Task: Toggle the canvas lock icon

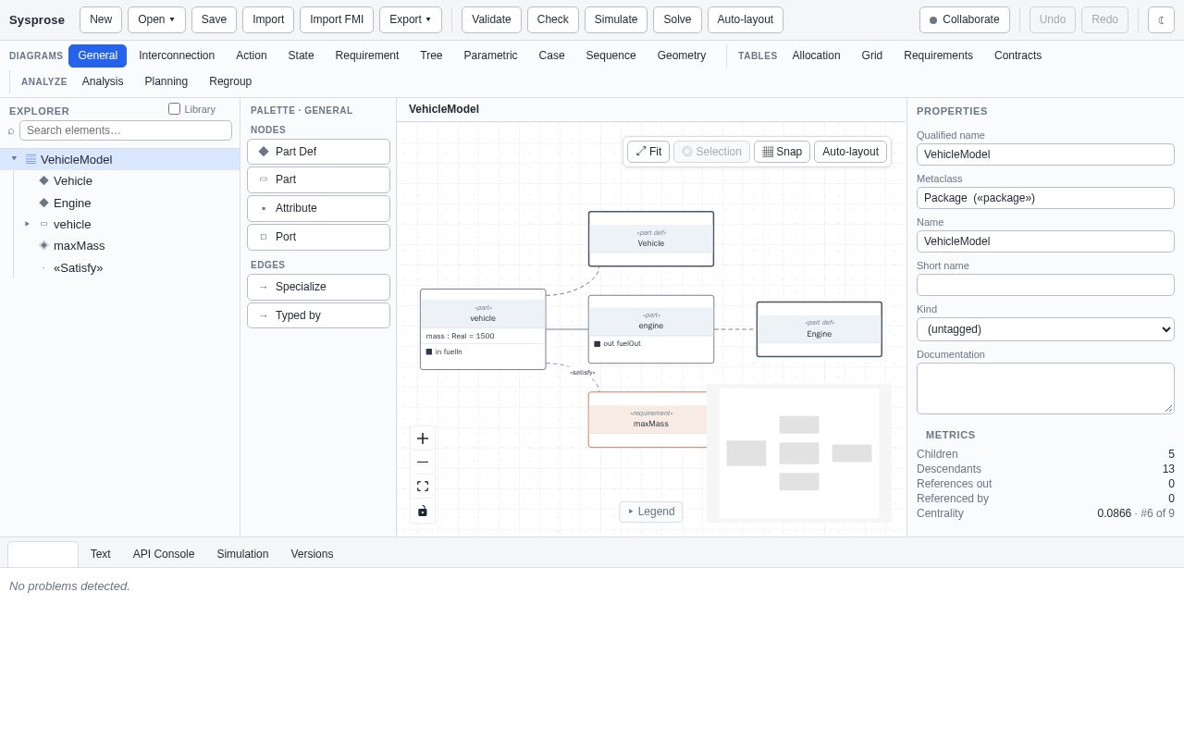Action: point(423,511)
